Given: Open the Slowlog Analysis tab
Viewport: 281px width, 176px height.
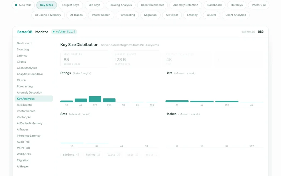Looking at the screenshot, I should point(121,5).
